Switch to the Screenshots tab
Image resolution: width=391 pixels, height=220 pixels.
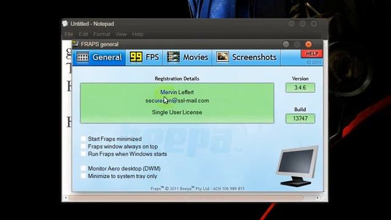point(246,57)
